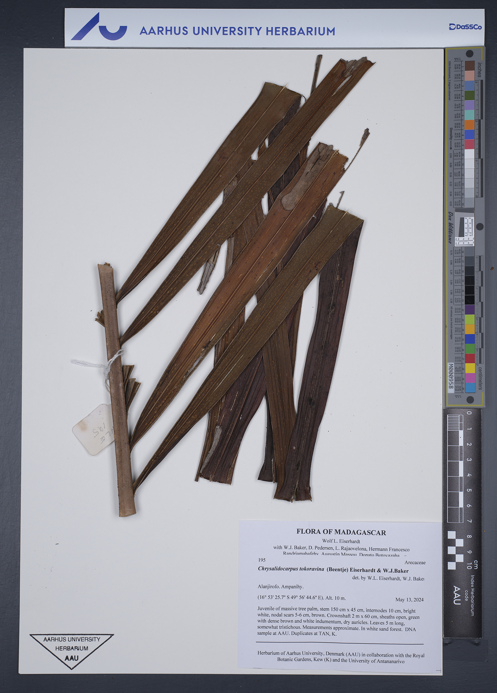Click the teal swatch on the color chart
The image size is (497, 693).
point(469,115)
